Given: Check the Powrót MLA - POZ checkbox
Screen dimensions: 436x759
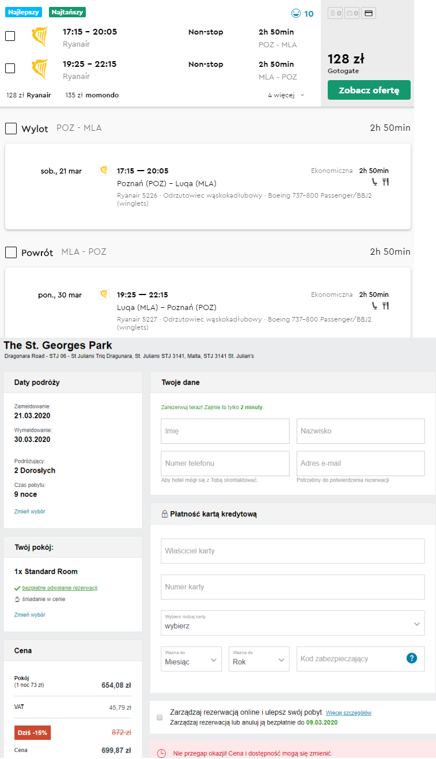Looking at the screenshot, I should coord(10,252).
